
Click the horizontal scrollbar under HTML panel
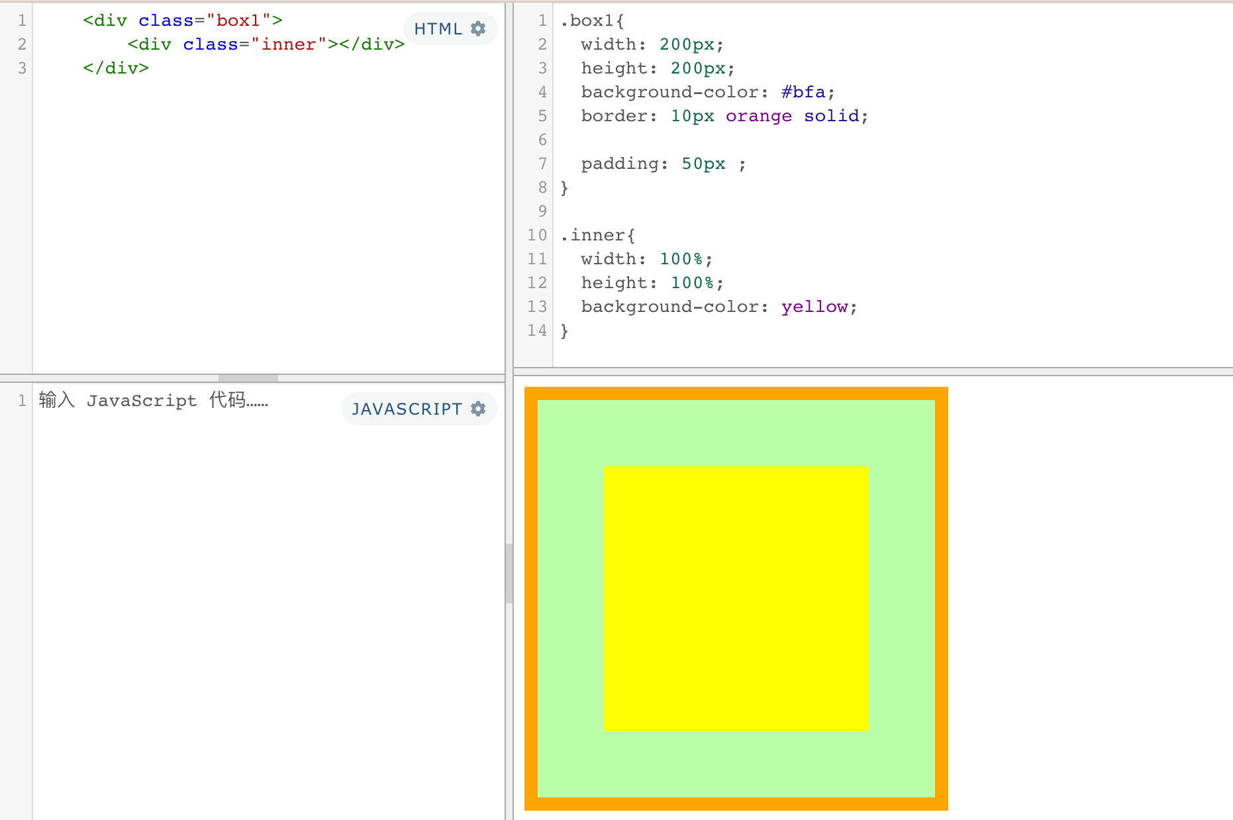click(248, 378)
